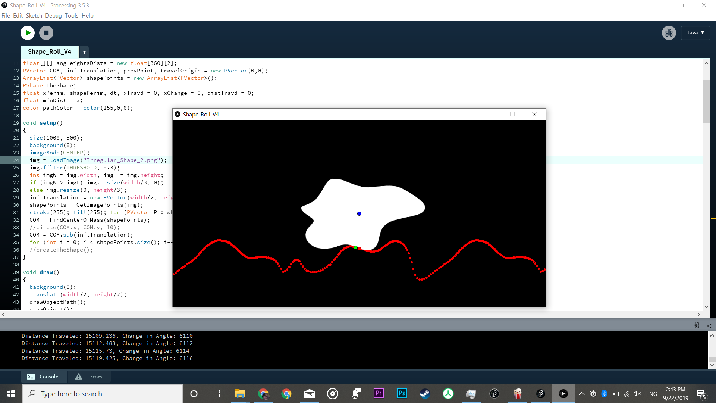
Task: Open the Sketch menu
Action: point(34,16)
